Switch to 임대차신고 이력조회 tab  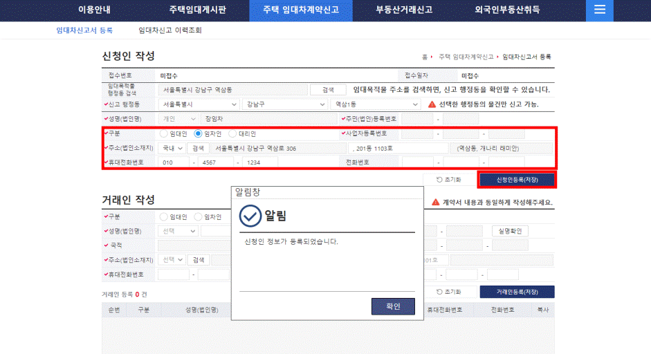point(170,30)
